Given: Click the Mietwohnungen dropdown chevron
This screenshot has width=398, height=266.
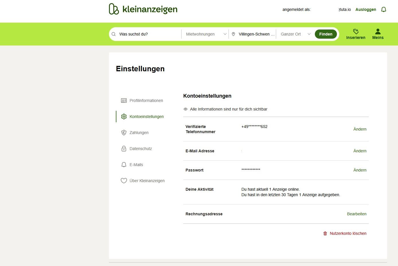Looking at the screenshot, I should 225,34.
